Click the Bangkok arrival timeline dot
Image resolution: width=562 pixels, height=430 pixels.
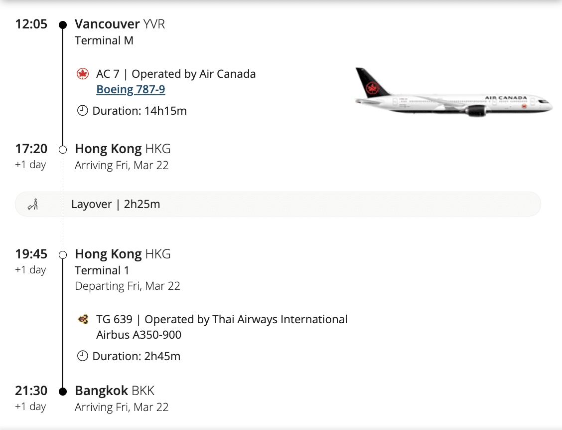coord(63,392)
